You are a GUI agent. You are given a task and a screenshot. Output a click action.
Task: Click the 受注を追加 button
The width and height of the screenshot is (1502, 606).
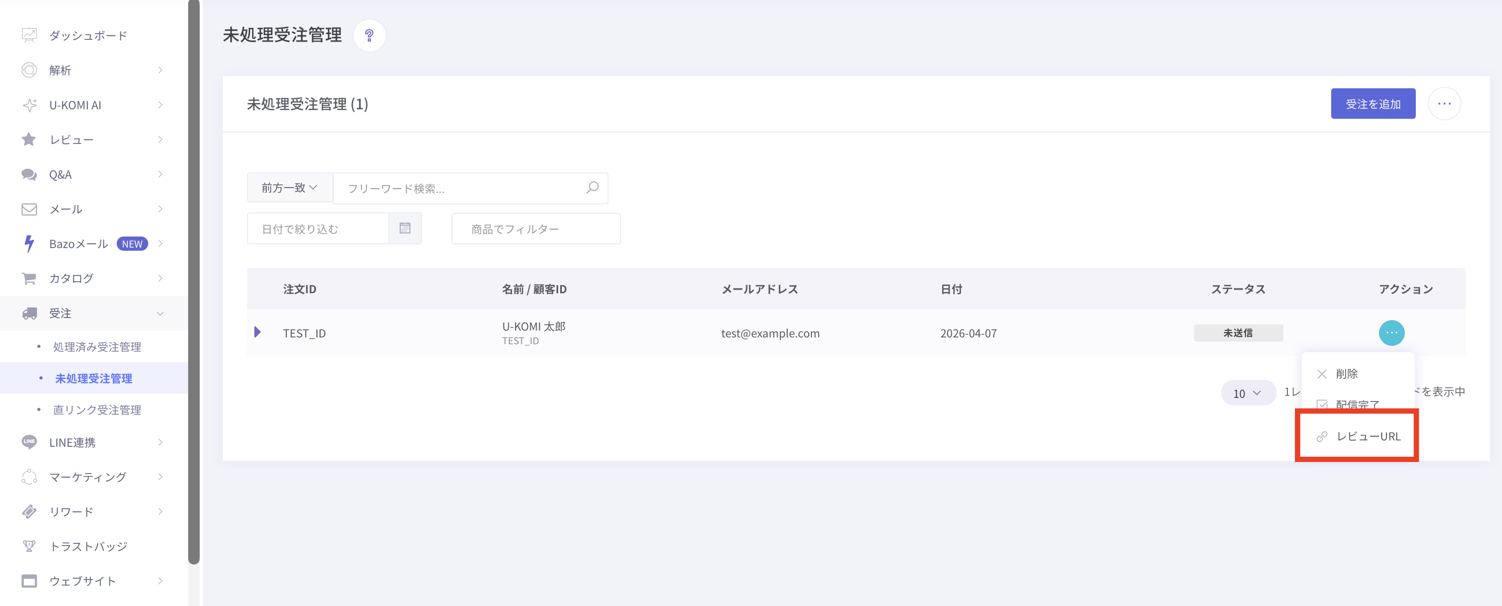(x=1373, y=104)
